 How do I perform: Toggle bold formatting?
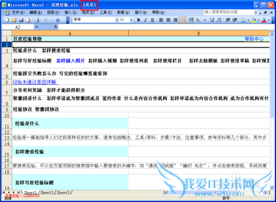[139, 20]
